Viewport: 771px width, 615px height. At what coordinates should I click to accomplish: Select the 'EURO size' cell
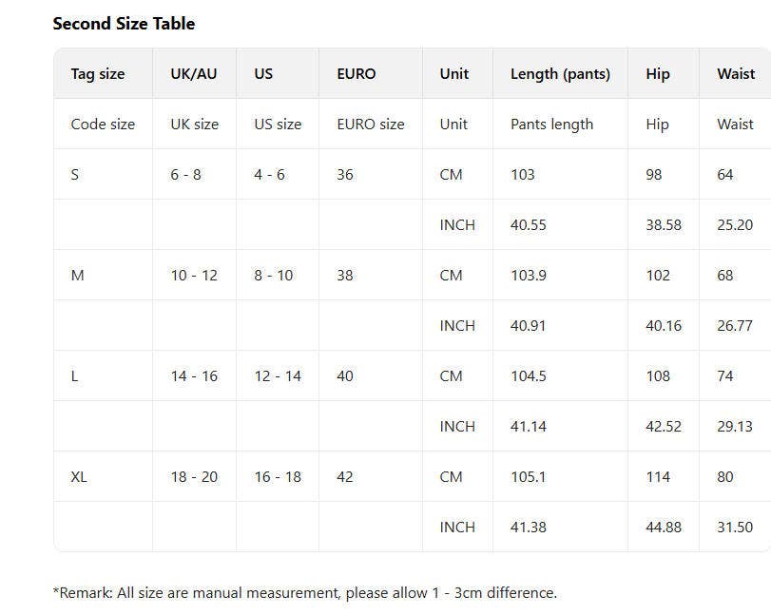[370, 125]
